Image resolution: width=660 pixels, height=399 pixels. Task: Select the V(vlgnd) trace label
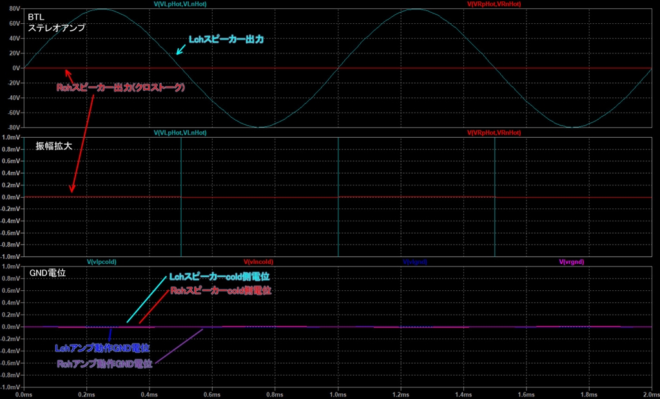415,262
